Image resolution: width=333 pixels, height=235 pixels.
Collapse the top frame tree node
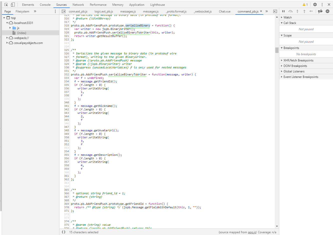4,18
